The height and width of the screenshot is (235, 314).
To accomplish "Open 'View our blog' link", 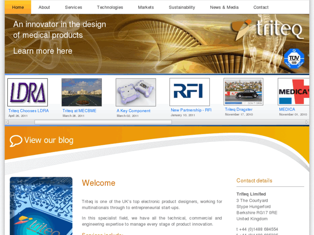I will [x=49, y=140].
